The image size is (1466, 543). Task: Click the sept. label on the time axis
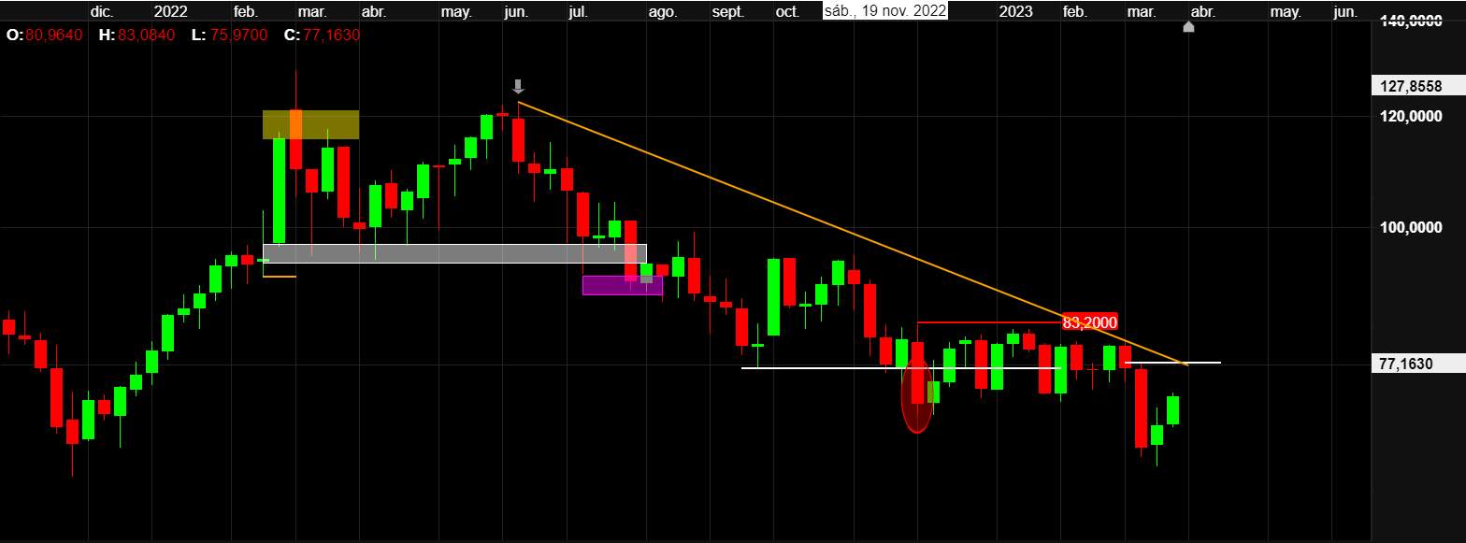coord(728,11)
